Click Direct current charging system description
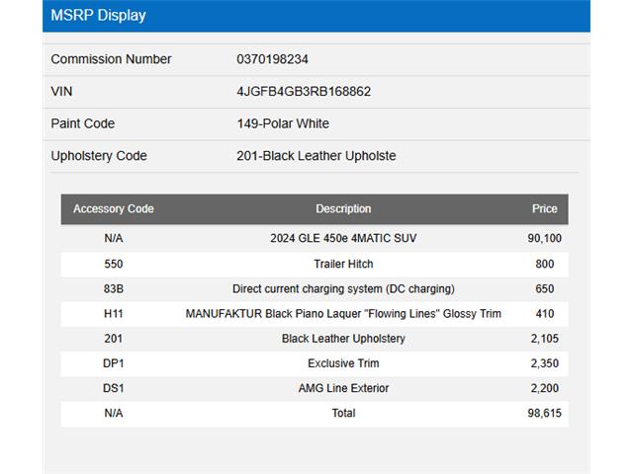Image resolution: width=633 pixels, height=474 pixels. pos(343,289)
